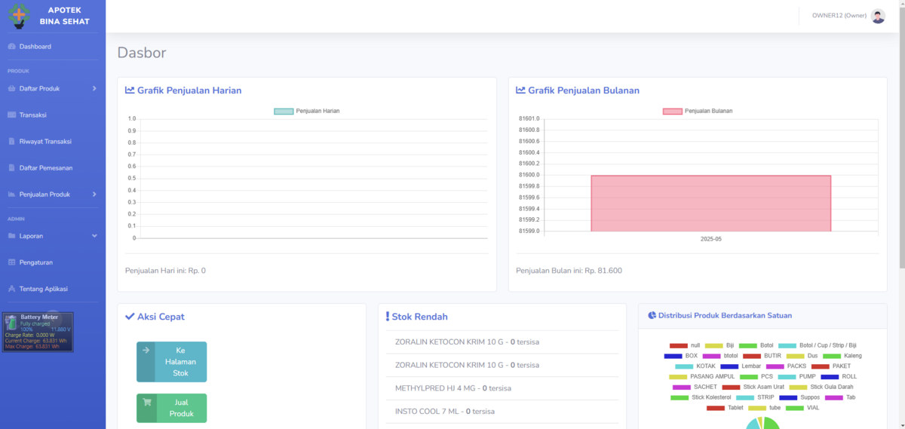905x429 pixels.
Task: Click the Ke Halaman Stok button
Action: (x=171, y=362)
